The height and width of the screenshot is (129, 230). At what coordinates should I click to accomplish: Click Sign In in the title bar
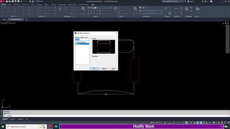tap(191, 1)
